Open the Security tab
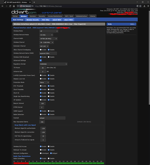The image size is (150, 165). point(42,16)
